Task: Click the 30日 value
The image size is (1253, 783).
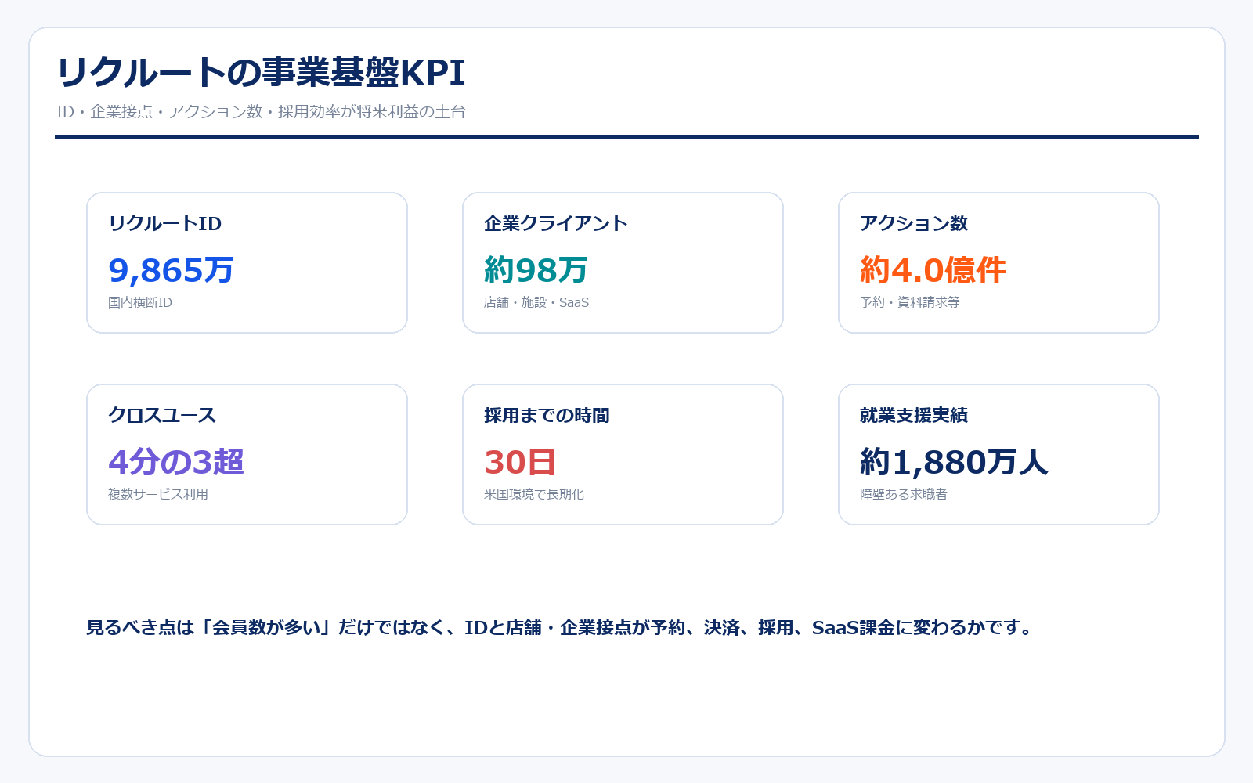Action: (520, 462)
